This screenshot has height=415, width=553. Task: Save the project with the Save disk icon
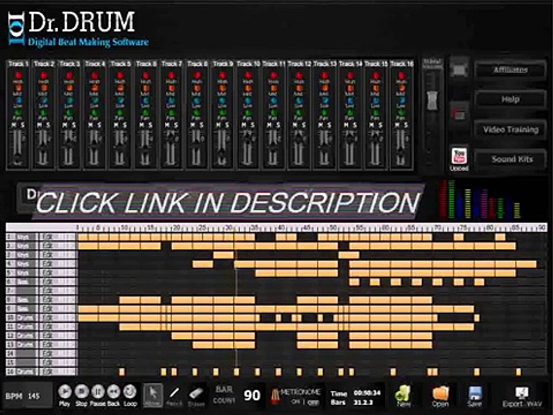point(475,395)
